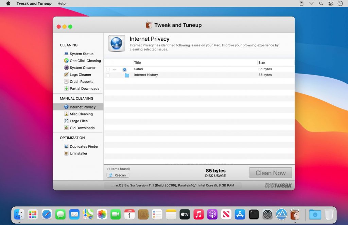Launch Safari from the Dock

click(x=47, y=214)
